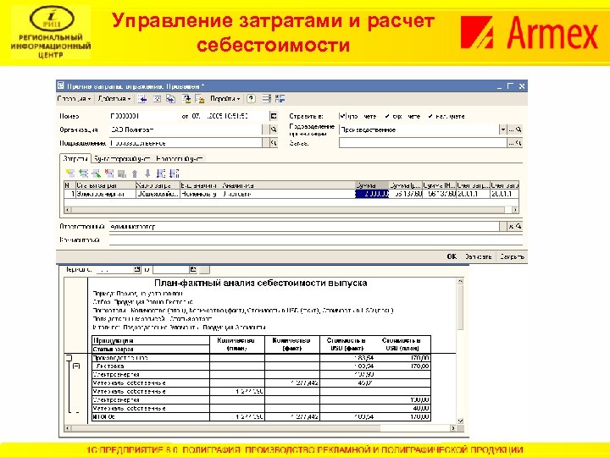Toggle reflect in tax accounting checkbox
The height and width of the screenshot is (457, 610).
click(x=430, y=116)
